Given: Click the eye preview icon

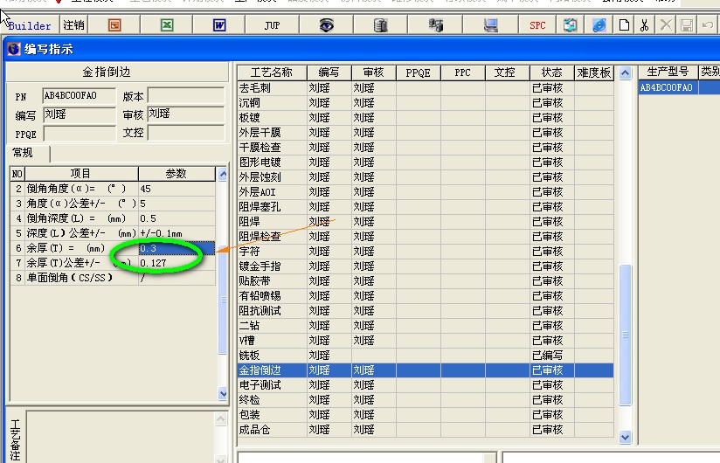Looking at the screenshot, I should coord(327,25).
